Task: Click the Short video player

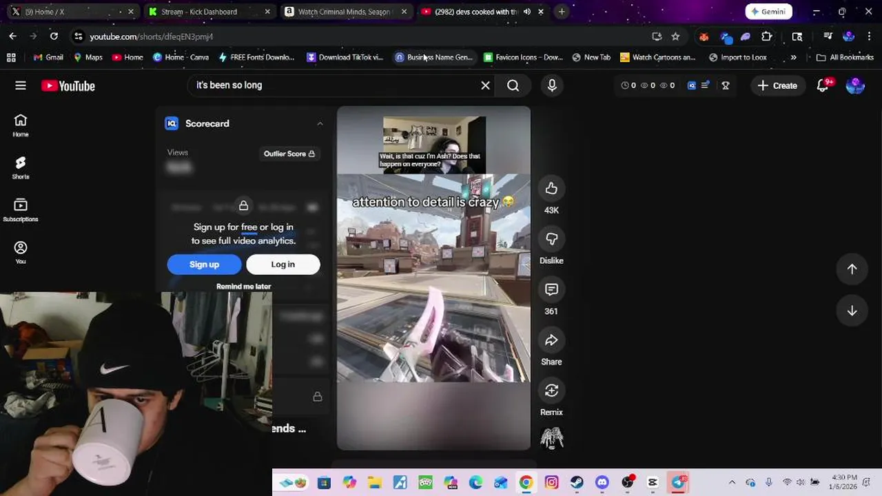Action: click(x=433, y=278)
